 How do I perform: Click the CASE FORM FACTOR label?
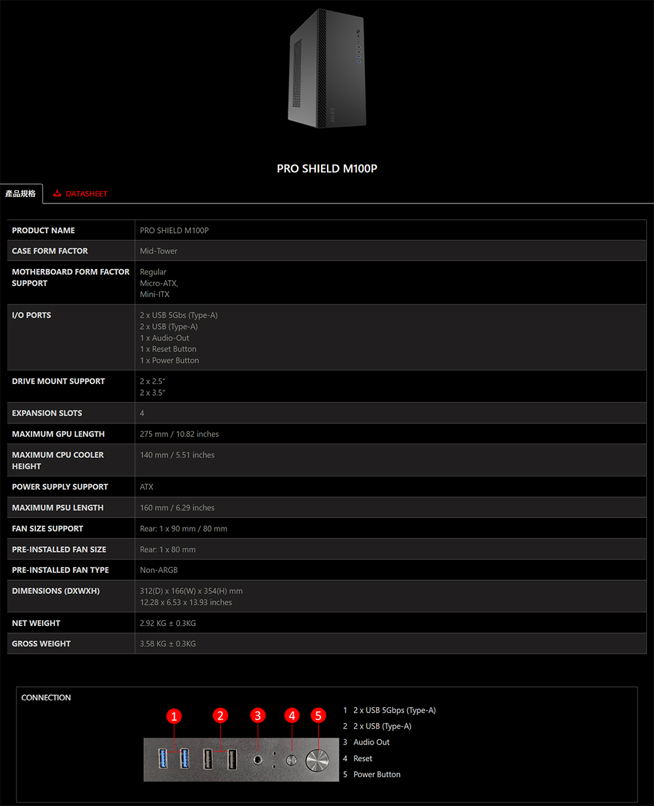50,251
